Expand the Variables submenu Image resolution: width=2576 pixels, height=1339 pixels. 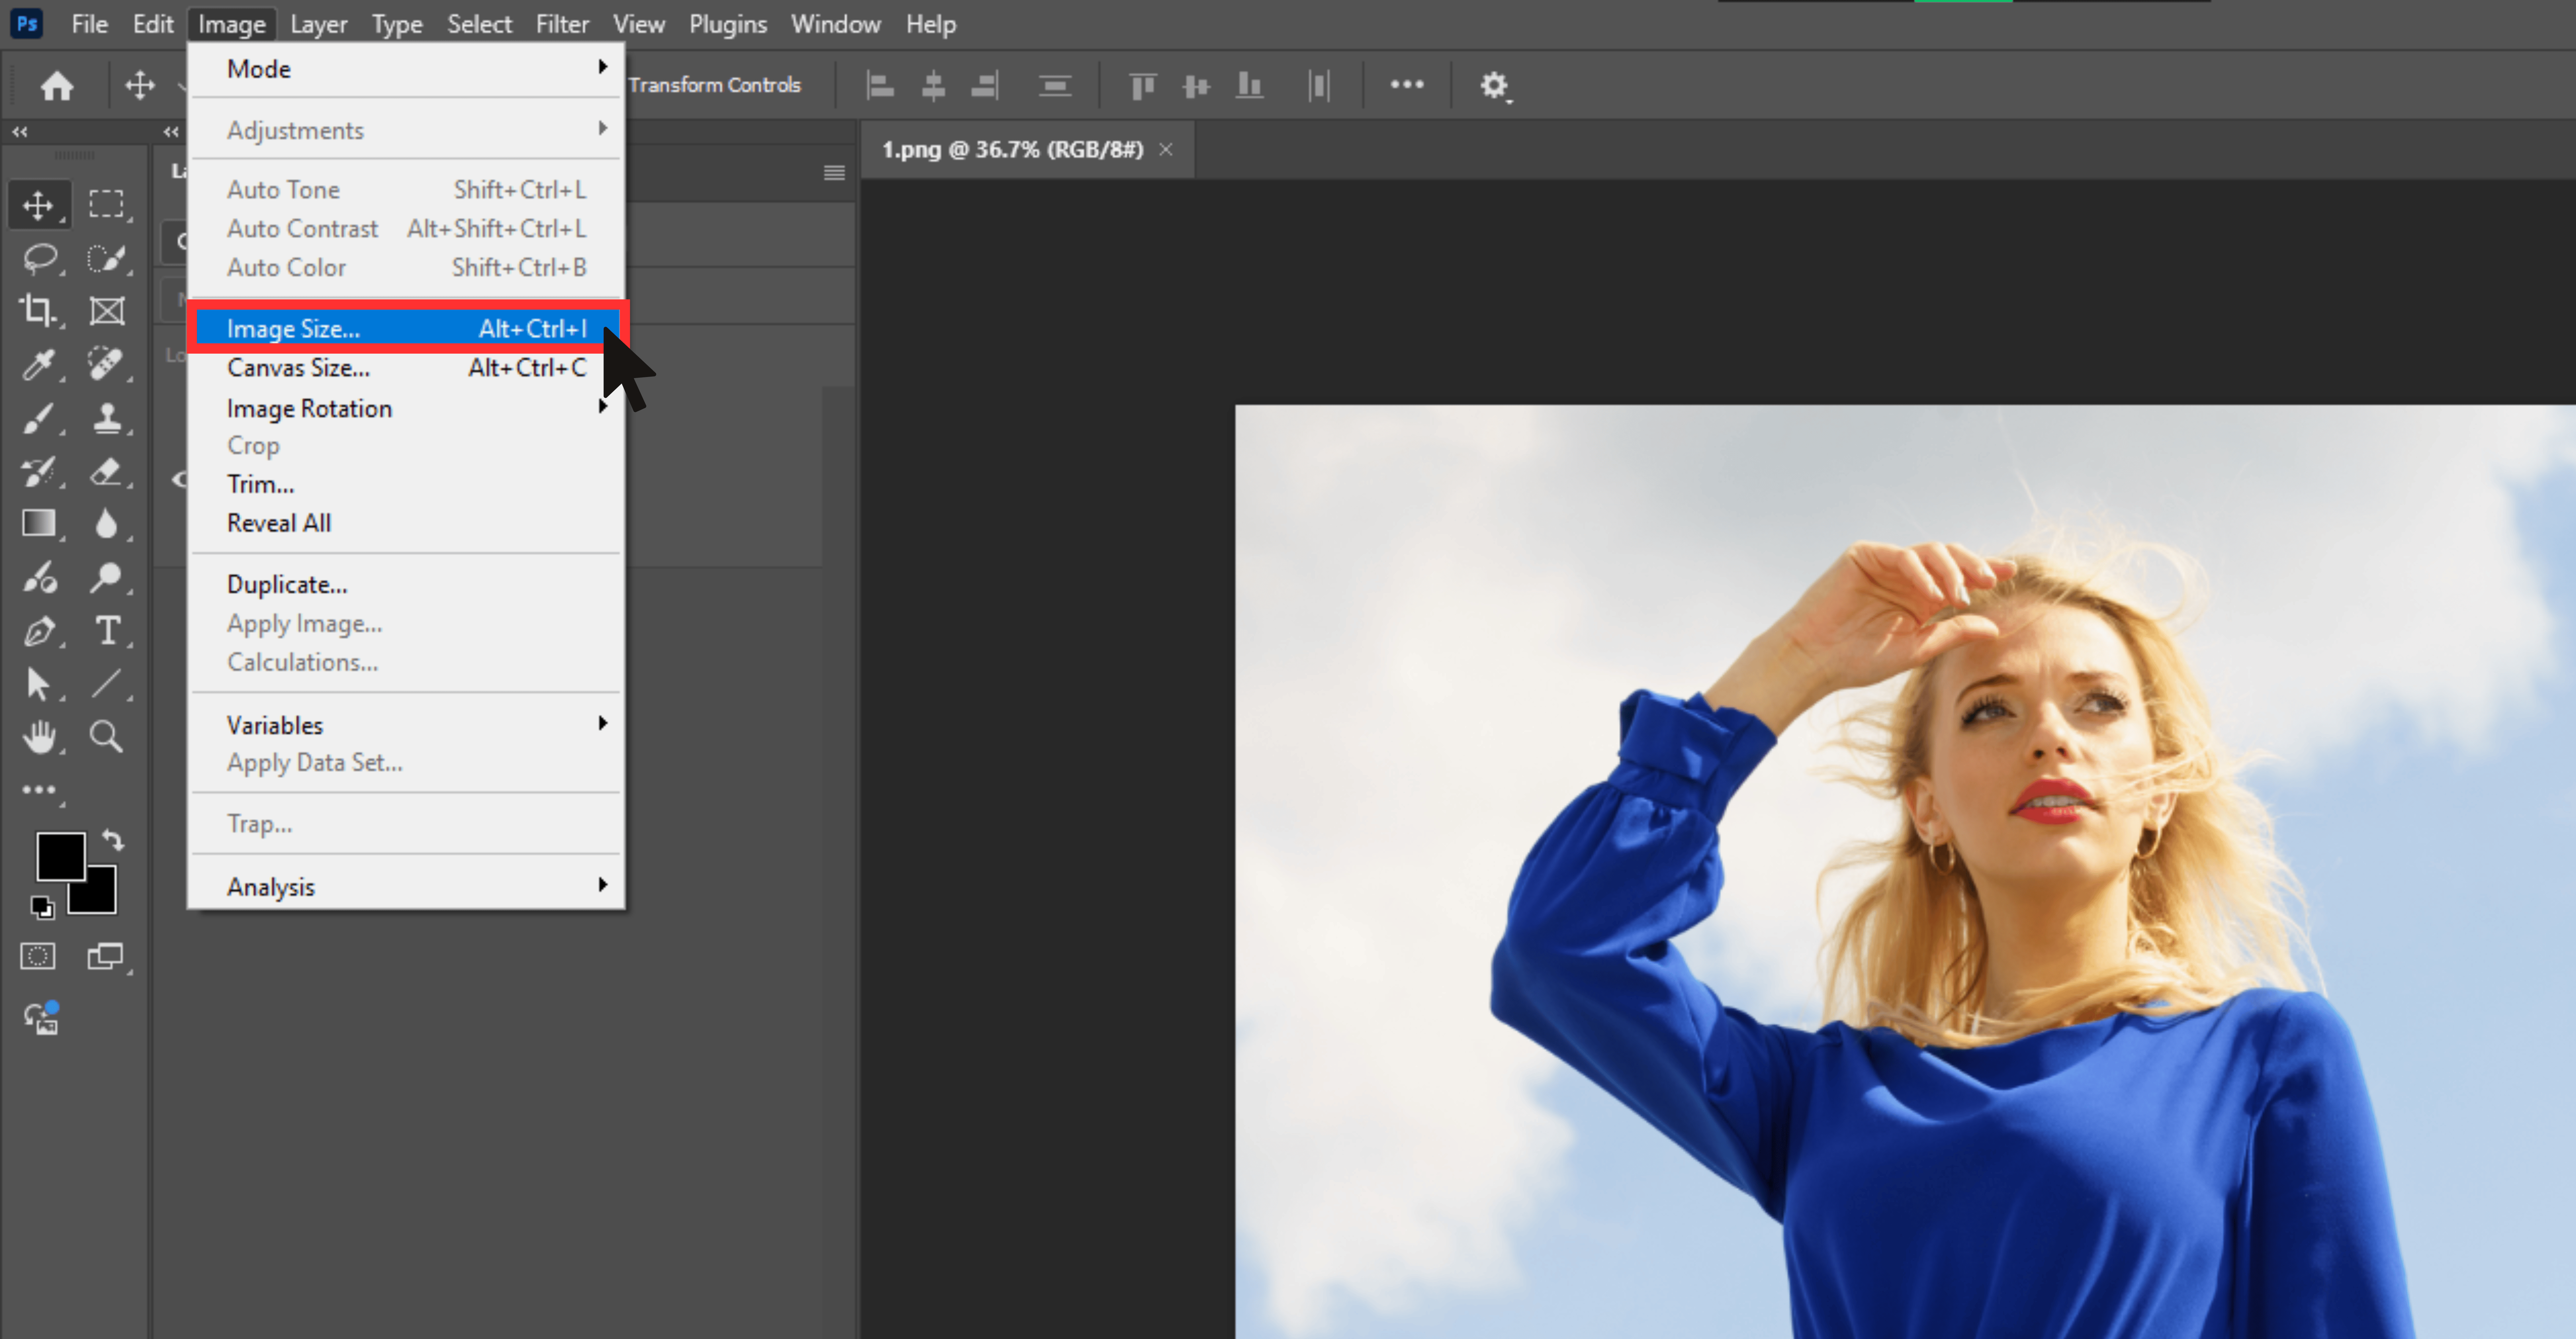pos(406,724)
